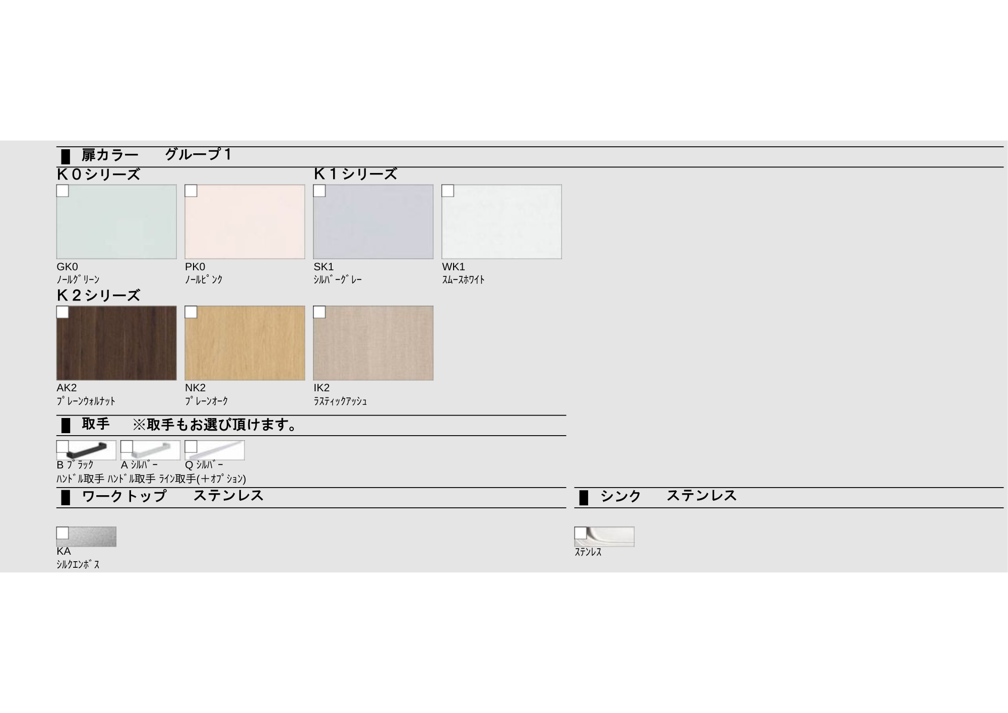Screen dimensions: 1008x713
Task: Tick the stainless sink checkbox
Action: pyautogui.click(x=581, y=533)
